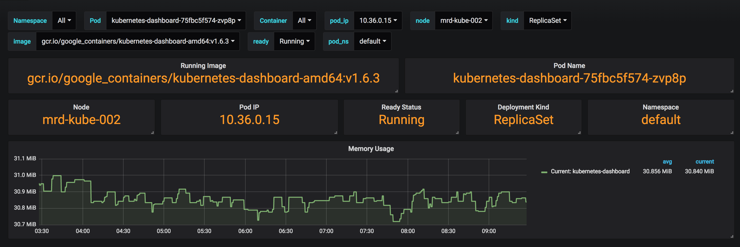Click the resize handle of Namespace panel
The width and height of the screenshot is (740, 247).
point(732,133)
